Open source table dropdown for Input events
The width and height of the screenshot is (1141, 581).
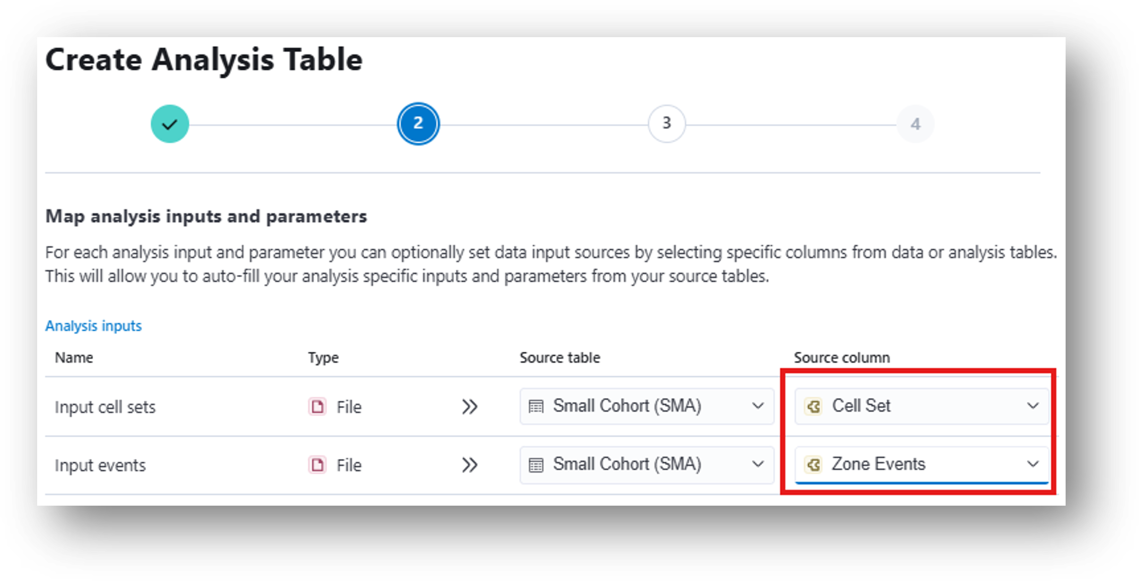pyautogui.click(x=646, y=465)
